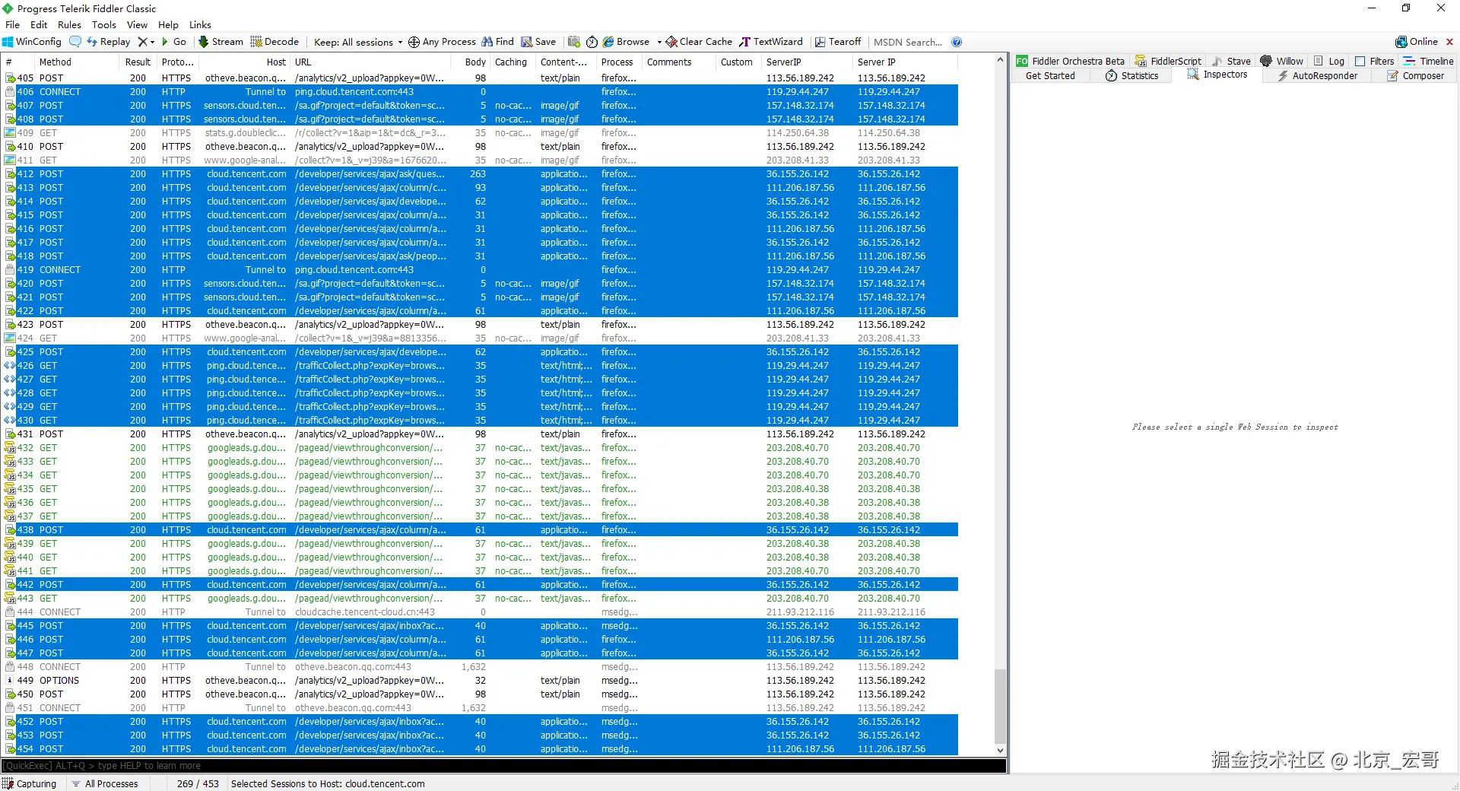Screen dimensions: 1460x791
Task: Select session 412 POST cloud.tencent.com row
Action: tap(481, 174)
